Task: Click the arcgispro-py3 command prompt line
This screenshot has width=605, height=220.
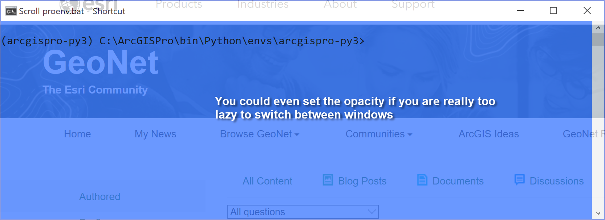Action: (183, 41)
